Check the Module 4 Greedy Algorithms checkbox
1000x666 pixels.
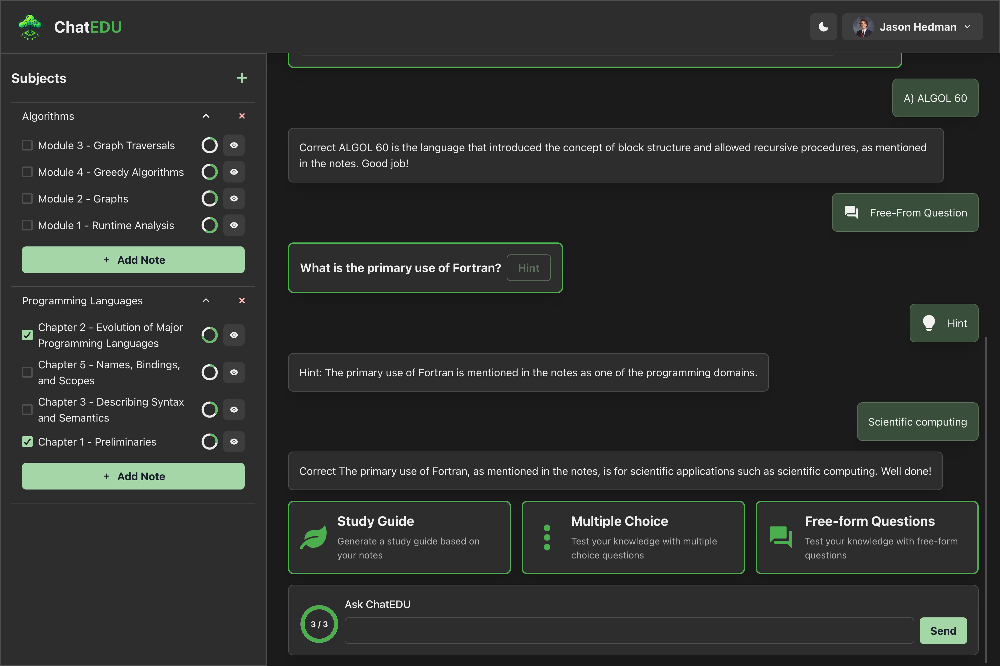point(27,172)
